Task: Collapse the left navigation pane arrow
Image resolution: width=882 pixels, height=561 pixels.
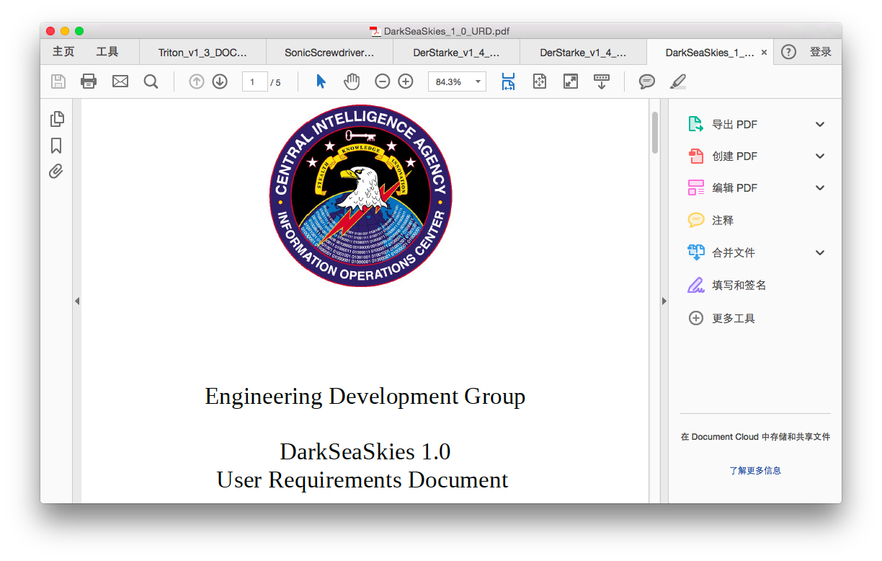Action: (x=77, y=301)
